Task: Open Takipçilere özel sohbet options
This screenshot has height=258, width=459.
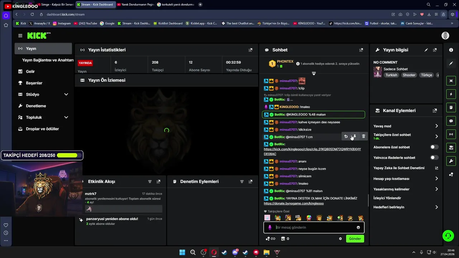Action: coord(406,136)
